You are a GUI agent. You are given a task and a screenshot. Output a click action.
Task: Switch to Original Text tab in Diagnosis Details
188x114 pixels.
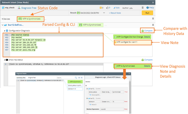(32, 78)
